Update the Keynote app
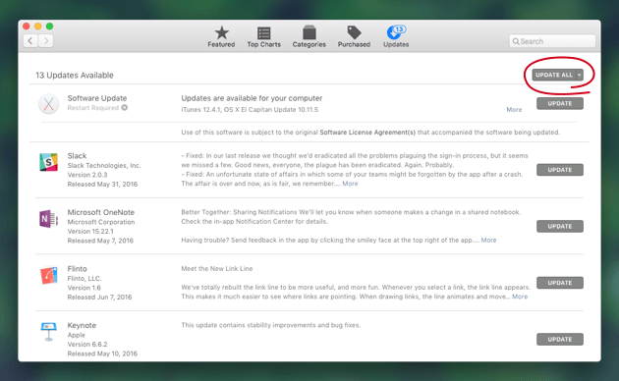 pyautogui.click(x=559, y=339)
